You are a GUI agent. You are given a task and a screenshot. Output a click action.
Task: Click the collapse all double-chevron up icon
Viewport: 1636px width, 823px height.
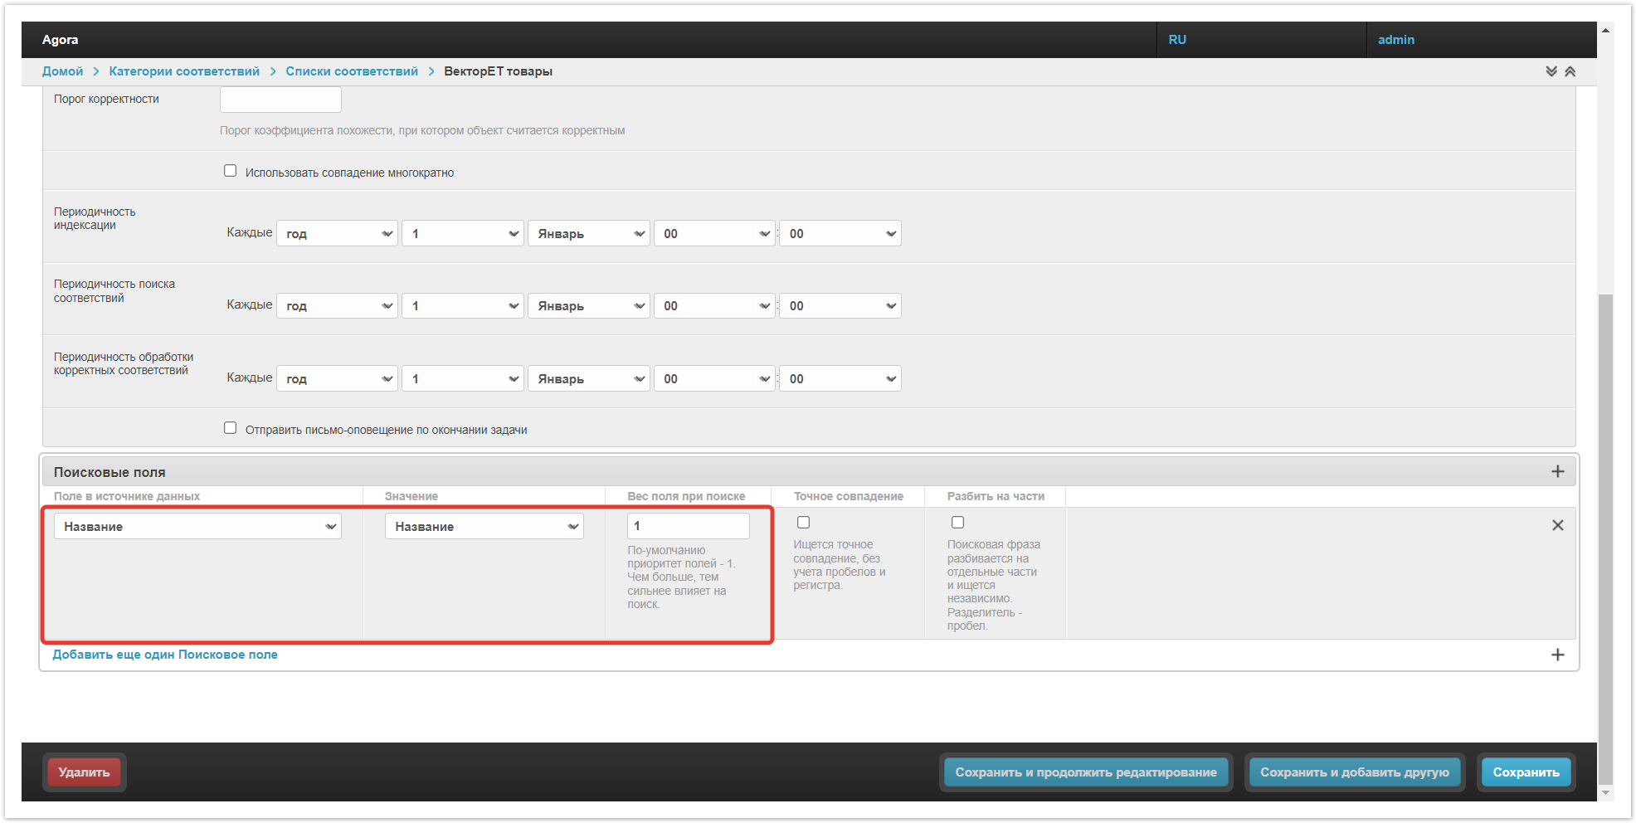coord(1570,71)
